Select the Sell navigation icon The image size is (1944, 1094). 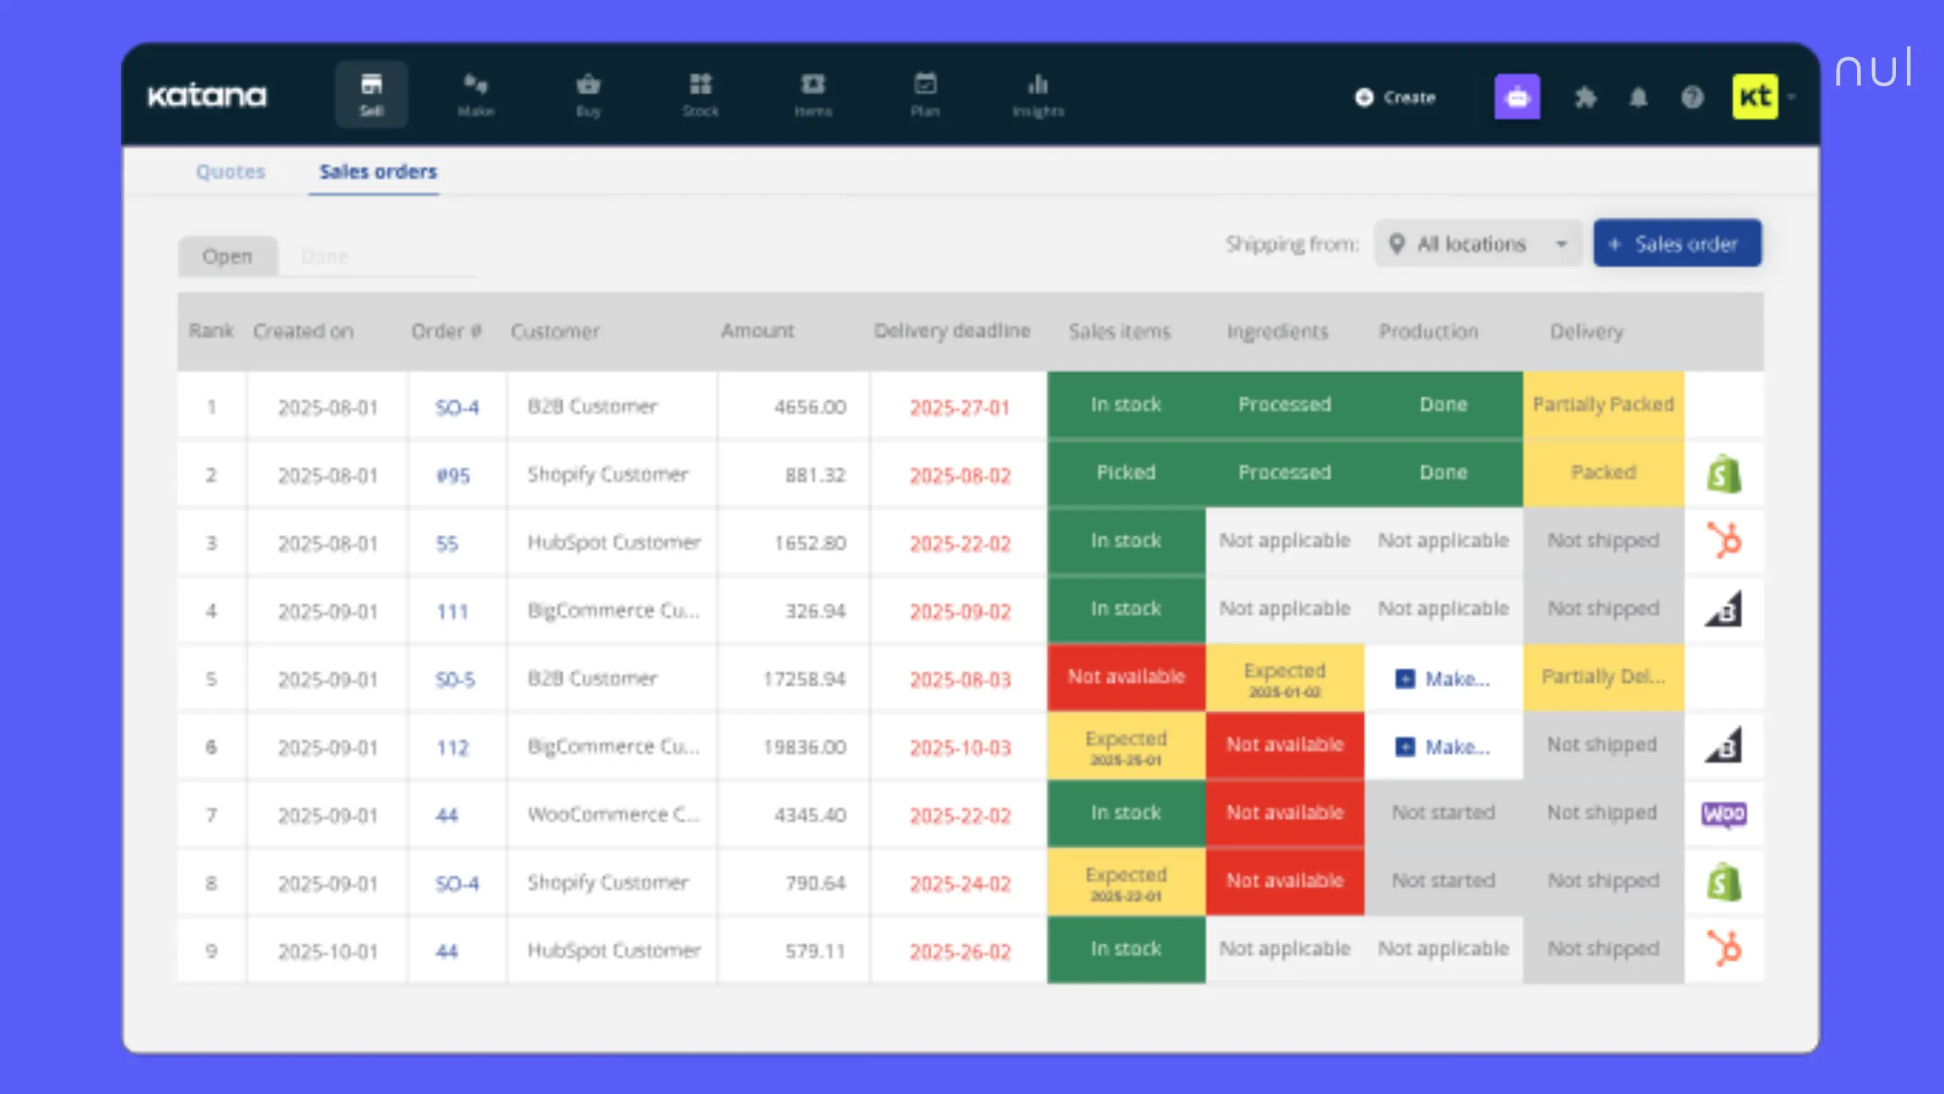pyautogui.click(x=372, y=92)
